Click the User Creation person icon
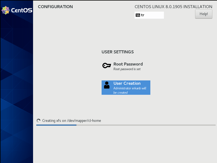Screen dimensions: 217x163 pyautogui.click(x=107, y=85)
